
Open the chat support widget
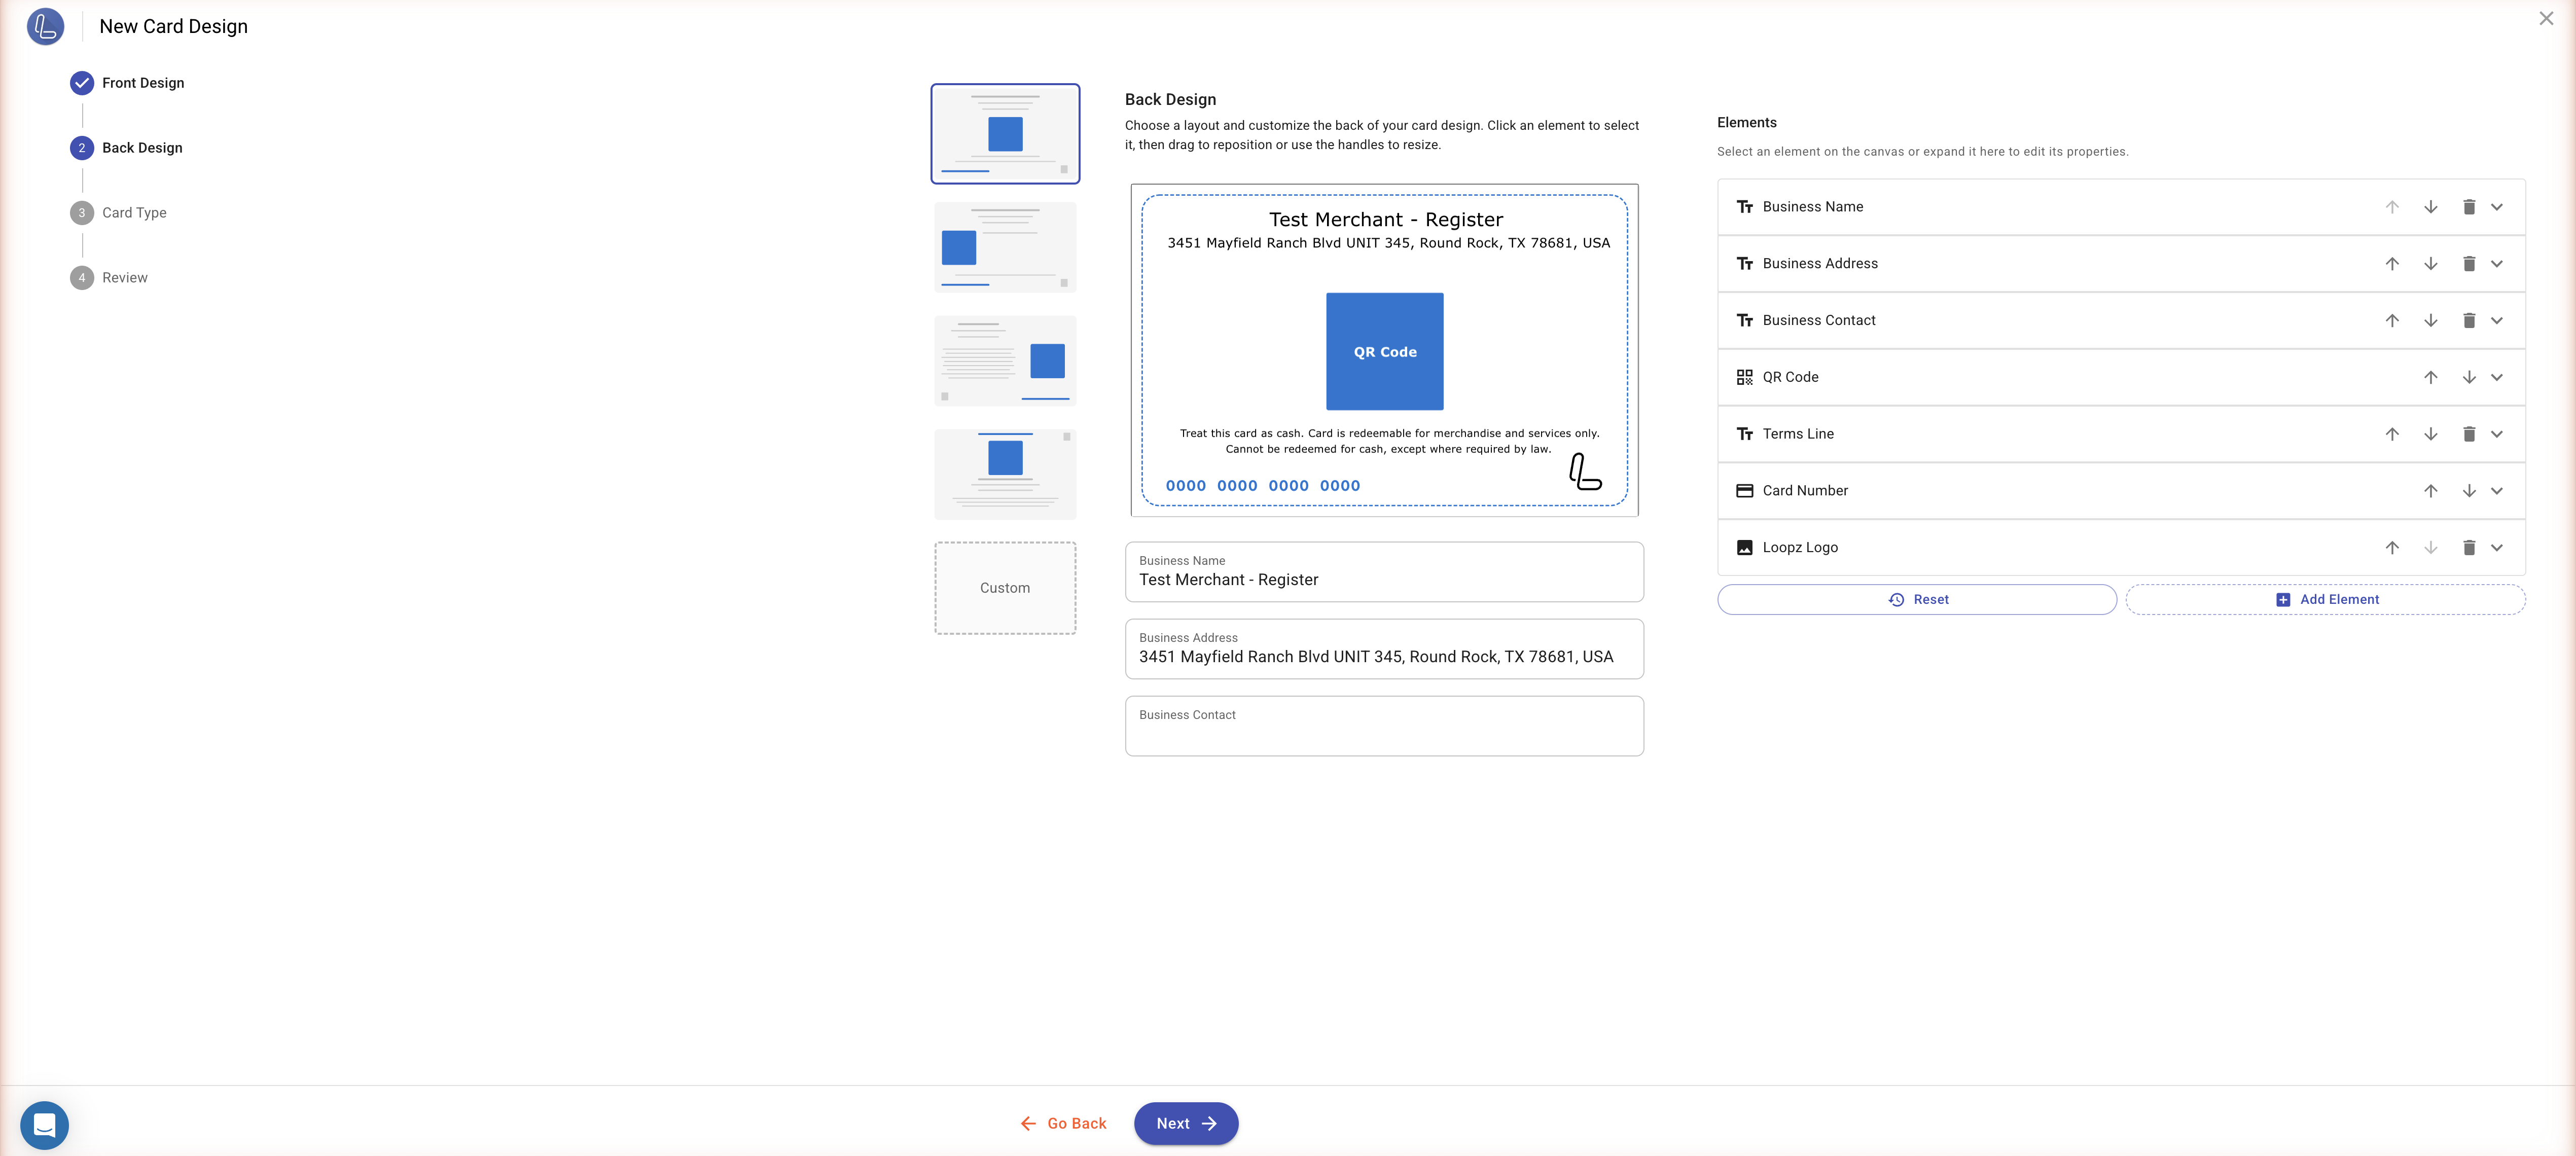(x=45, y=1125)
